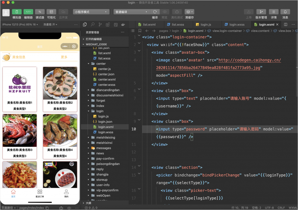Click the compile refresh icon
Image resolution: width=298 pixels, height=210 pixels.
pyautogui.click(x=155, y=12)
